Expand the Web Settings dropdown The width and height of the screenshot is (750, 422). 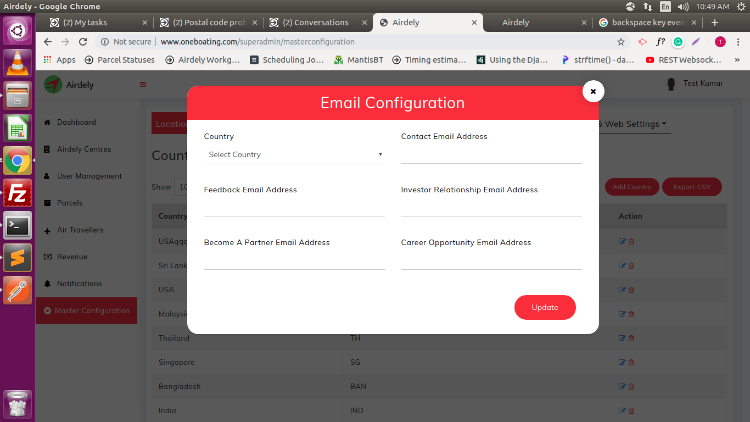[636, 124]
